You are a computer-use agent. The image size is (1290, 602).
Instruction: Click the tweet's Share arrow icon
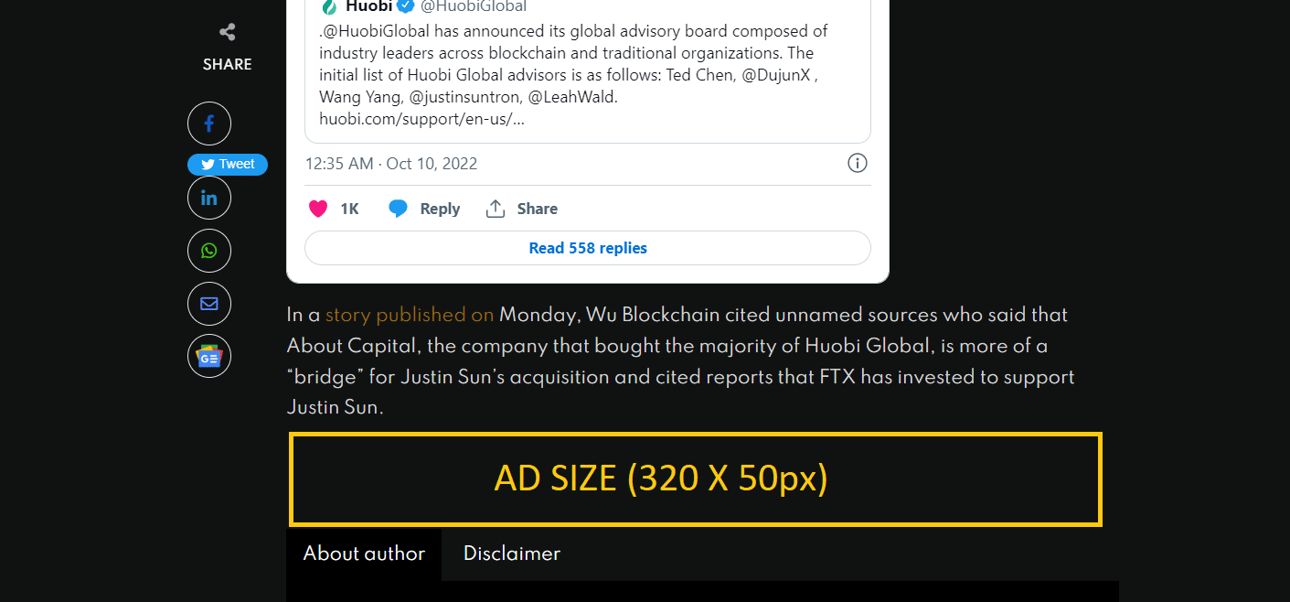tap(496, 209)
